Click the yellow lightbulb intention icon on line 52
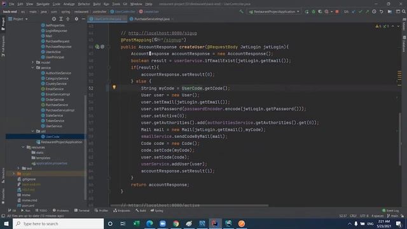 coord(114,87)
